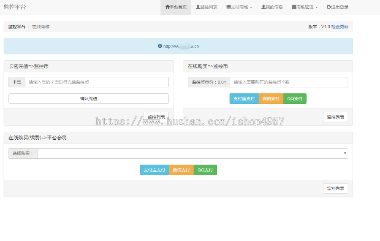Click the grid icon beside 高级管理
The width and height of the screenshot is (380, 241).
tap(294, 7)
